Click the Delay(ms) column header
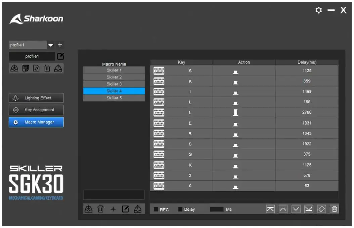 pos(307,62)
